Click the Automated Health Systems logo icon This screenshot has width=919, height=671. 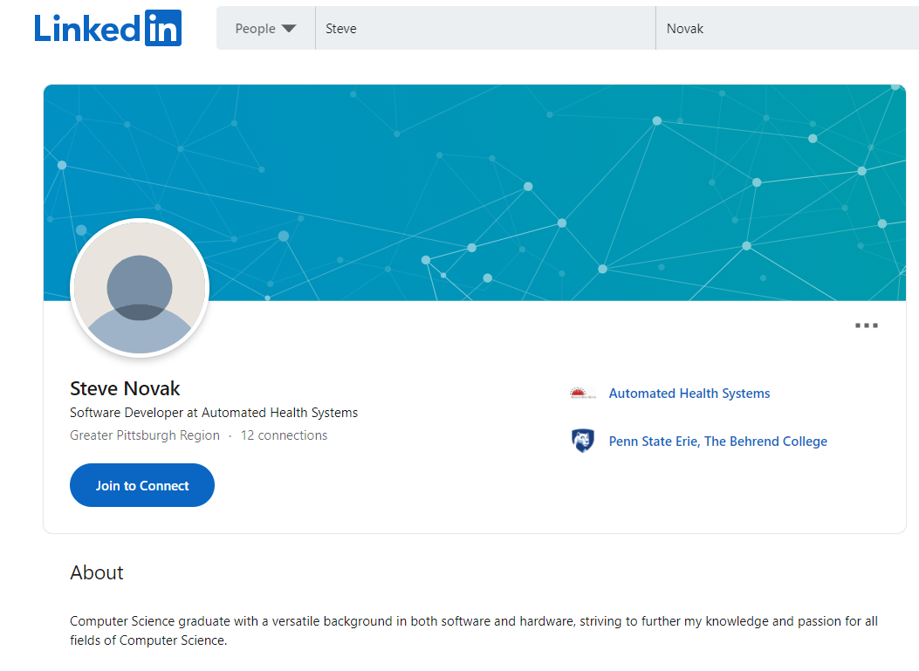[x=583, y=394]
